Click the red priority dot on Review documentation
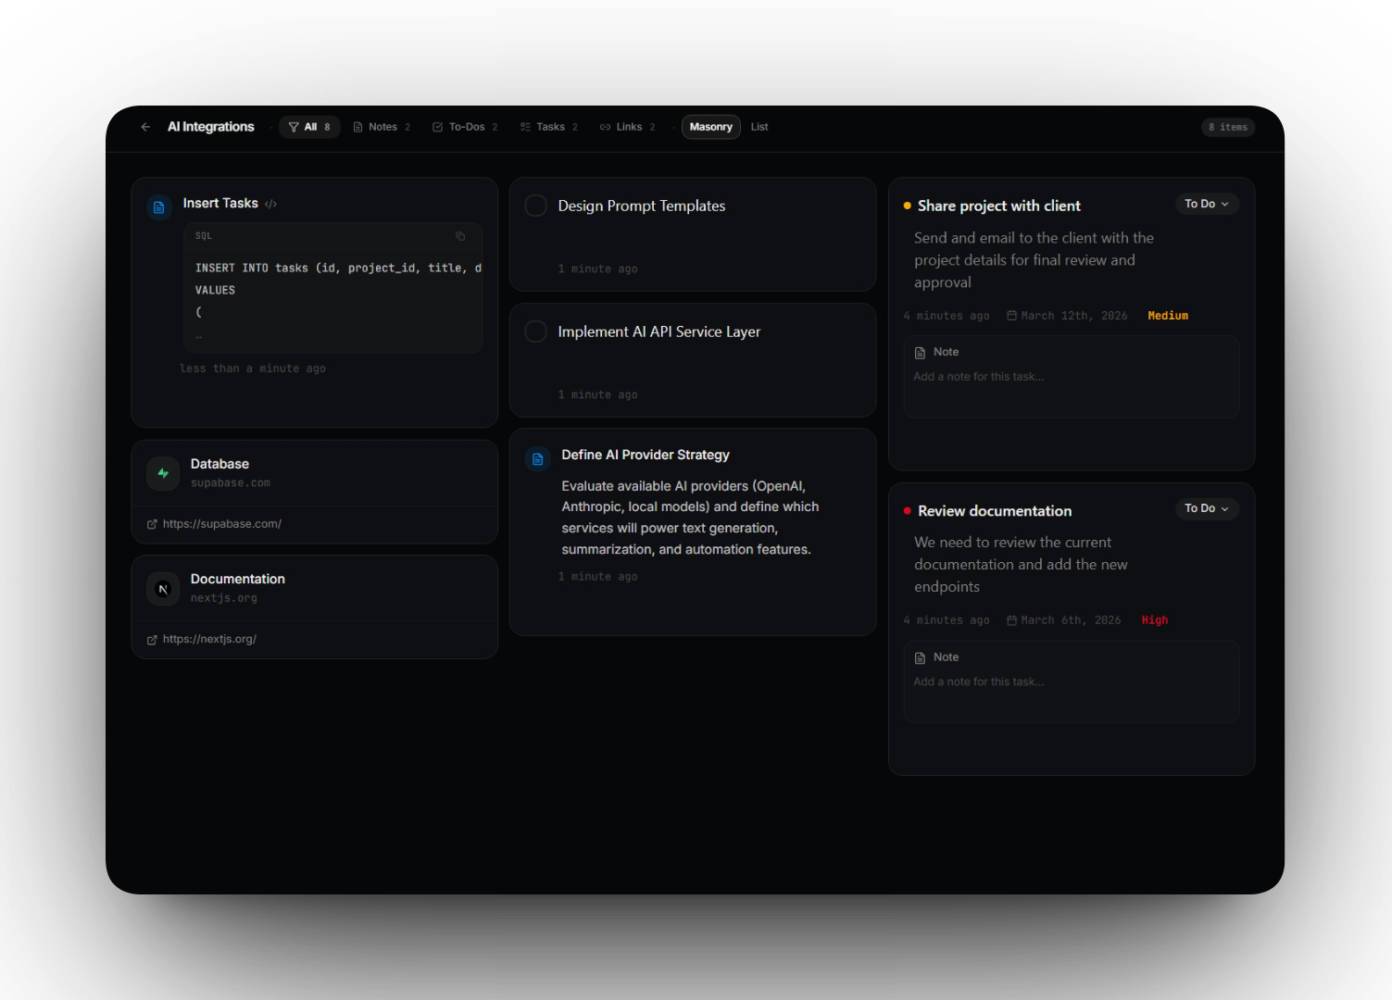Image resolution: width=1392 pixels, height=1000 pixels. [908, 511]
